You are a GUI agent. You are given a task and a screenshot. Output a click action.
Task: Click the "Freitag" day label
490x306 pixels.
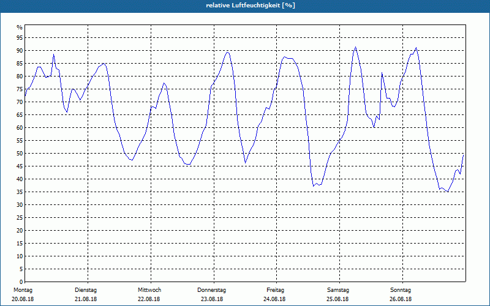tap(275, 290)
